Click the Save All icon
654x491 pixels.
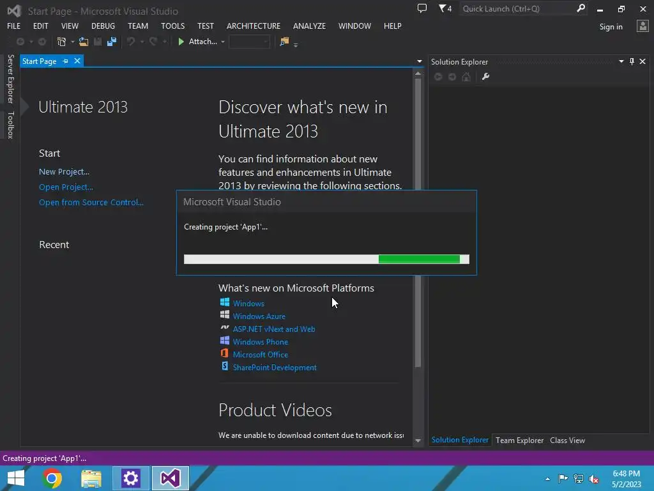(112, 42)
